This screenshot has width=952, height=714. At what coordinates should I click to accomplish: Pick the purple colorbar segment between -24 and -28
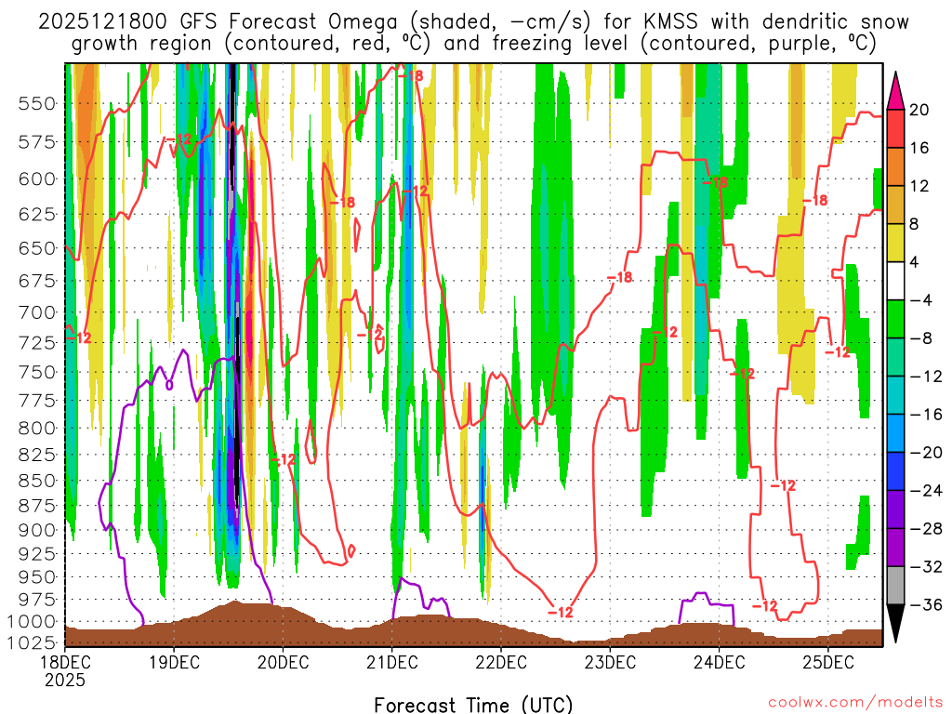coord(895,509)
